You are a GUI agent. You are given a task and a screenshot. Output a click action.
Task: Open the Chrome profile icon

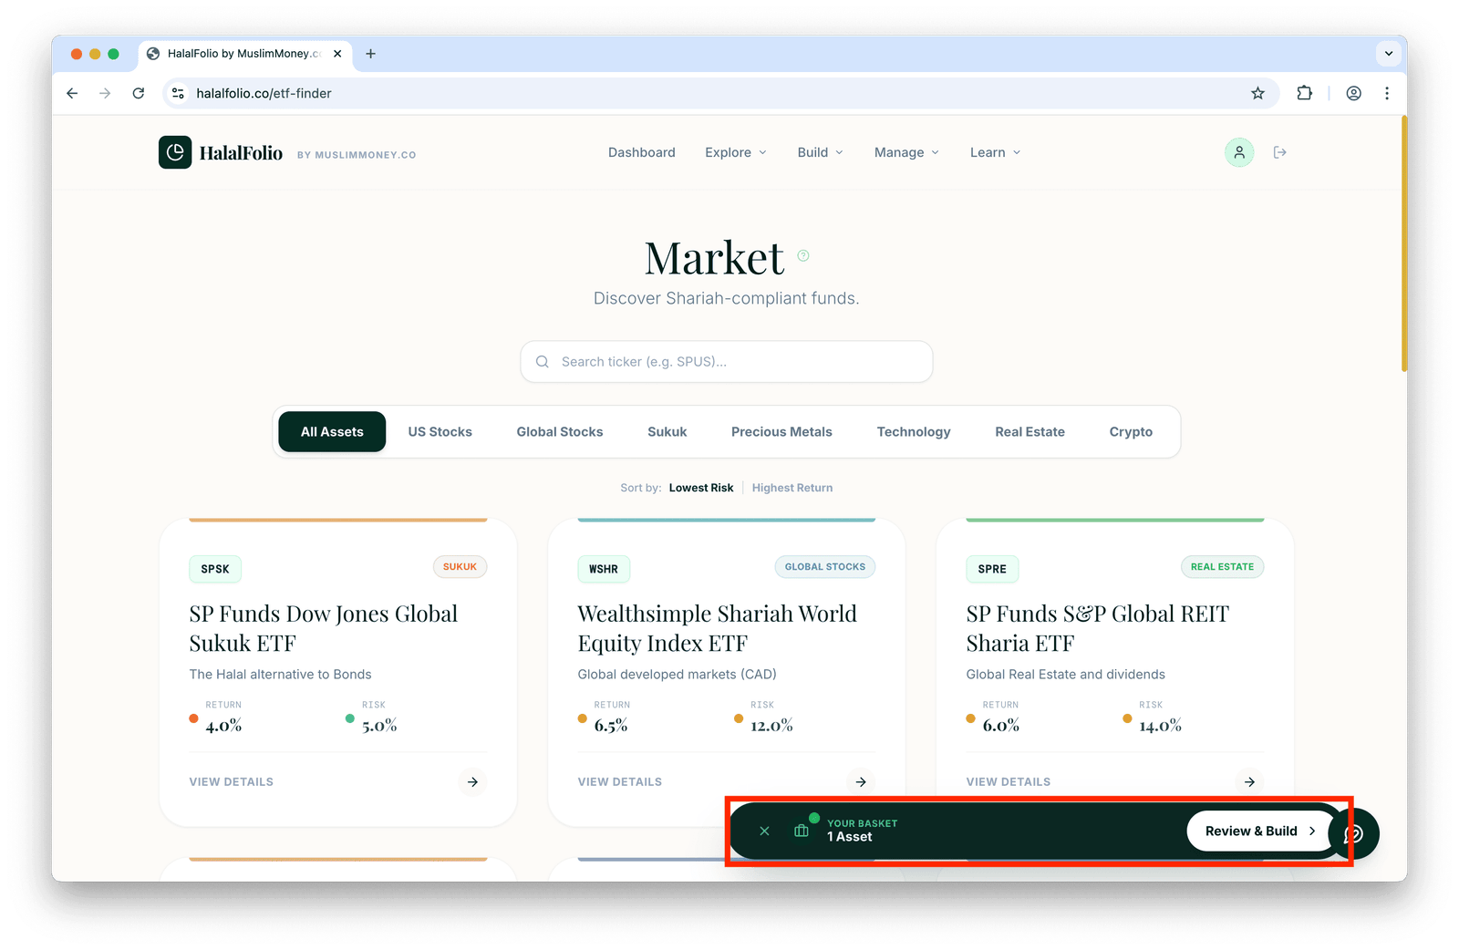[1354, 93]
